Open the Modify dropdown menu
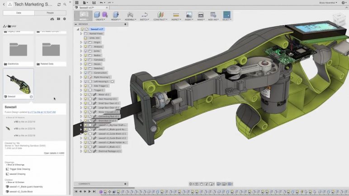This screenshot has width=349, height=196. [116, 19]
